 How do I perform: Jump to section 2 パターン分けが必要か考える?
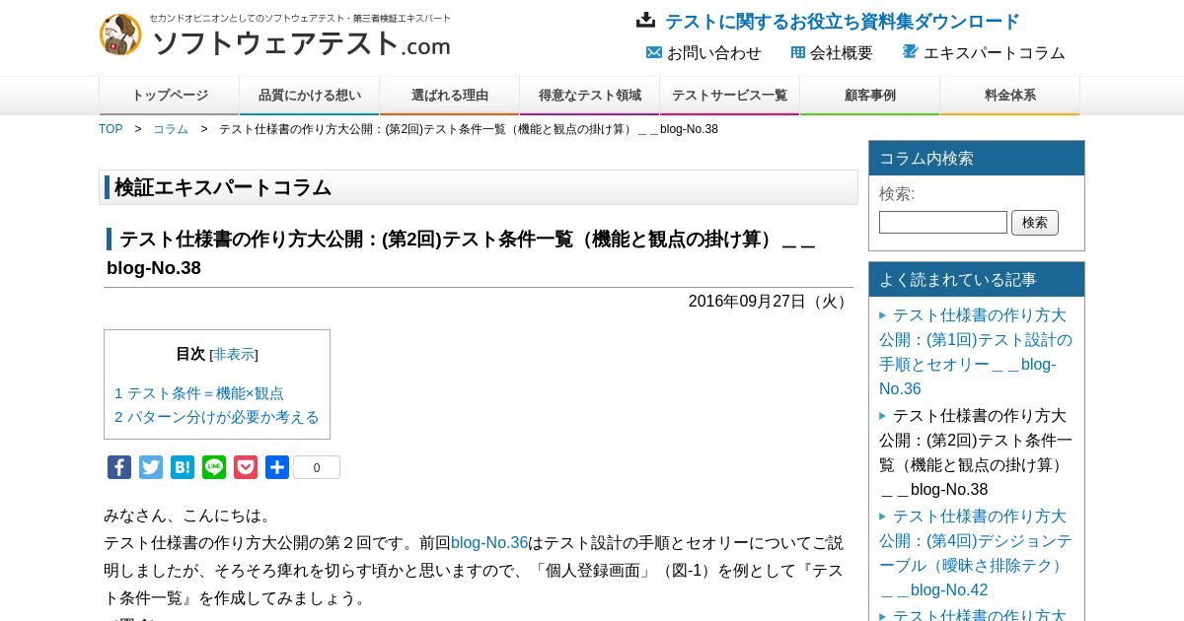point(217,417)
